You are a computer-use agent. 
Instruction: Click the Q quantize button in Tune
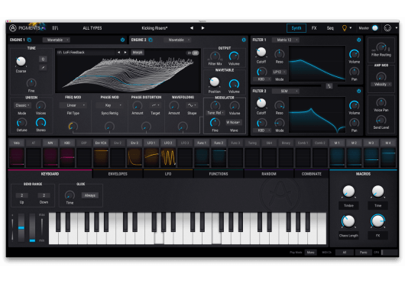pyautogui.click(x=43, y=59)
